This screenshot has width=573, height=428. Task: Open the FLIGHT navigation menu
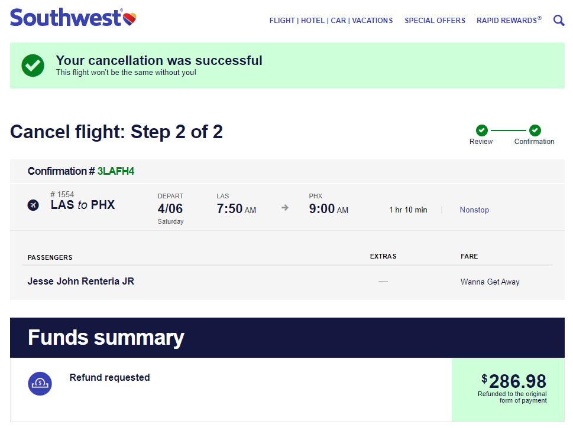[x=282, y=20]
